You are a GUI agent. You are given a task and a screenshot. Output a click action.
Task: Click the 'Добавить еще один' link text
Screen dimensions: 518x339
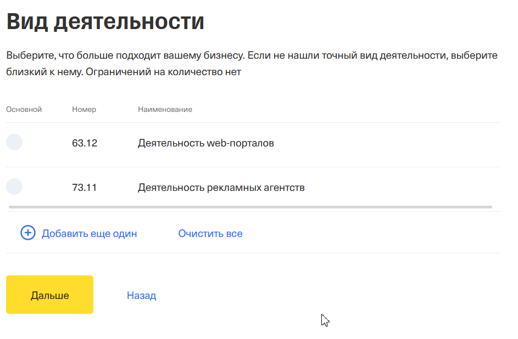click(89, 234)
